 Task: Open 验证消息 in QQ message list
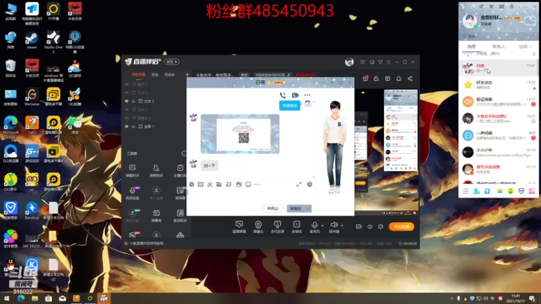pyautogui.click(x=498, y=102)
